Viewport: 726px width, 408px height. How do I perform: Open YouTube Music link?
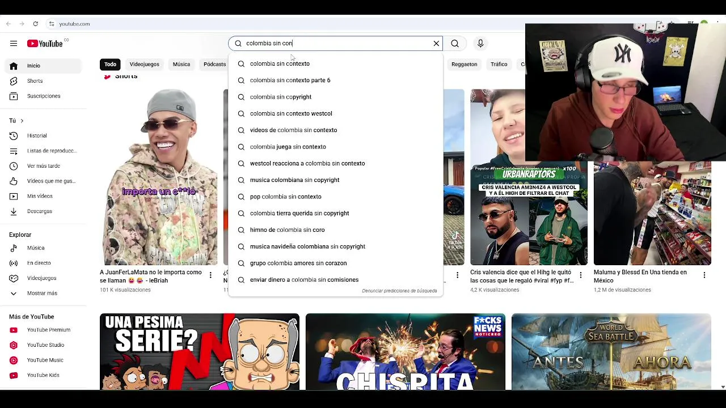[43, 360]
